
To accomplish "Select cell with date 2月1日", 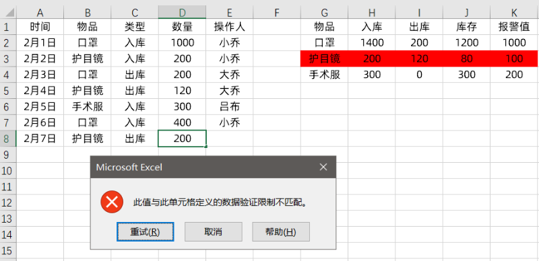I will [x=40, y=42].
